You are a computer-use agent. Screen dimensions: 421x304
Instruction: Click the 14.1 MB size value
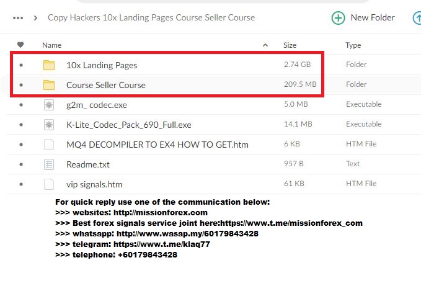coord(298,124)
